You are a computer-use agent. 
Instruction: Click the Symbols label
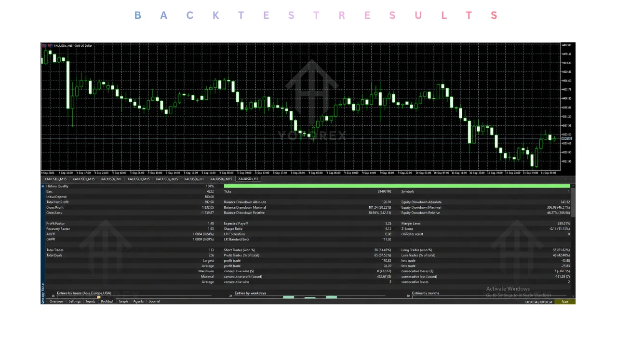(x=408, y=191)
